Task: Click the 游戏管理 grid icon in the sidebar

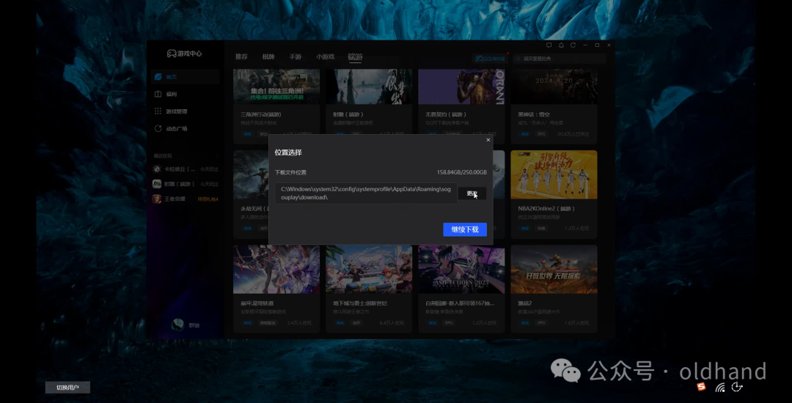Action: tap(158, 111)
